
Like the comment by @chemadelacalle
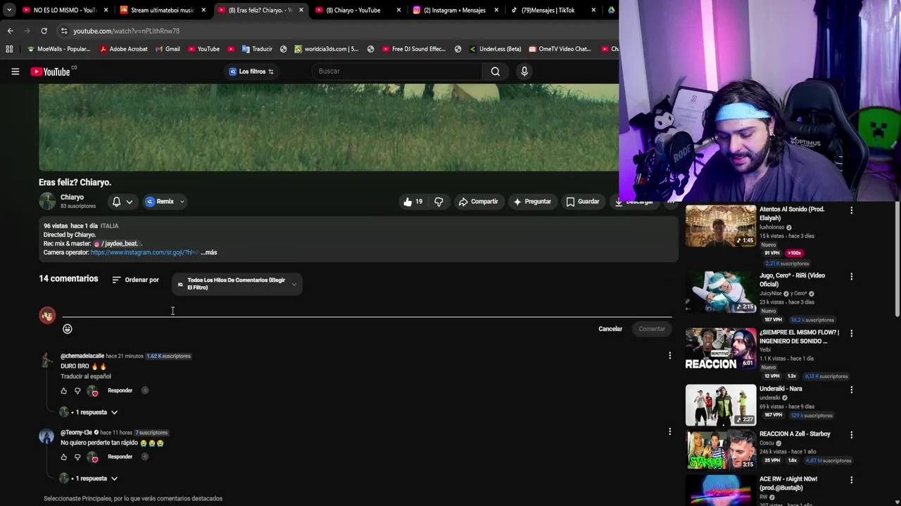[x=64, y=391]
